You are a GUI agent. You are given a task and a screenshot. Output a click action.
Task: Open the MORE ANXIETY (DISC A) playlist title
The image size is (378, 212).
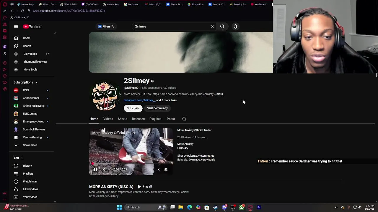coord(111,187)
